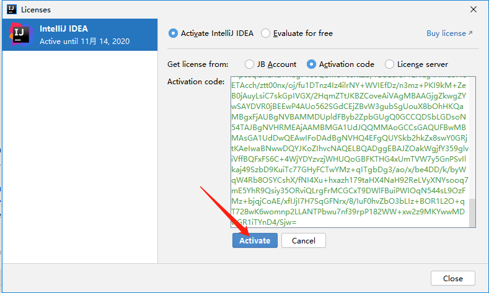Click the 'Active until 11月 14, 2020' text
Viewport: 489px width, 293px height.
click(84, 42)
